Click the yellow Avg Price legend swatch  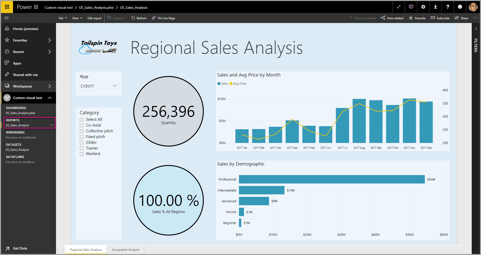pyautogui.click(x=231, y=83)
